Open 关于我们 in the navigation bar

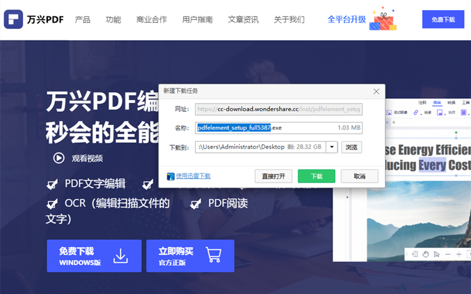click(x=290, y=19)
